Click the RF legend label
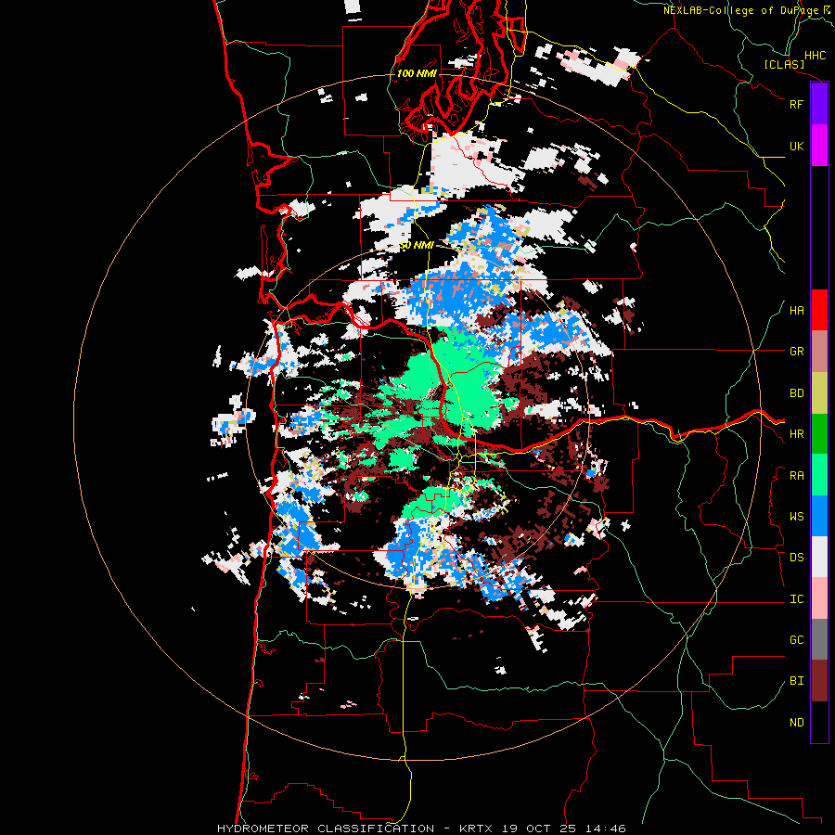Viewport: 835px width, 835px height. (x=796, y=104)
